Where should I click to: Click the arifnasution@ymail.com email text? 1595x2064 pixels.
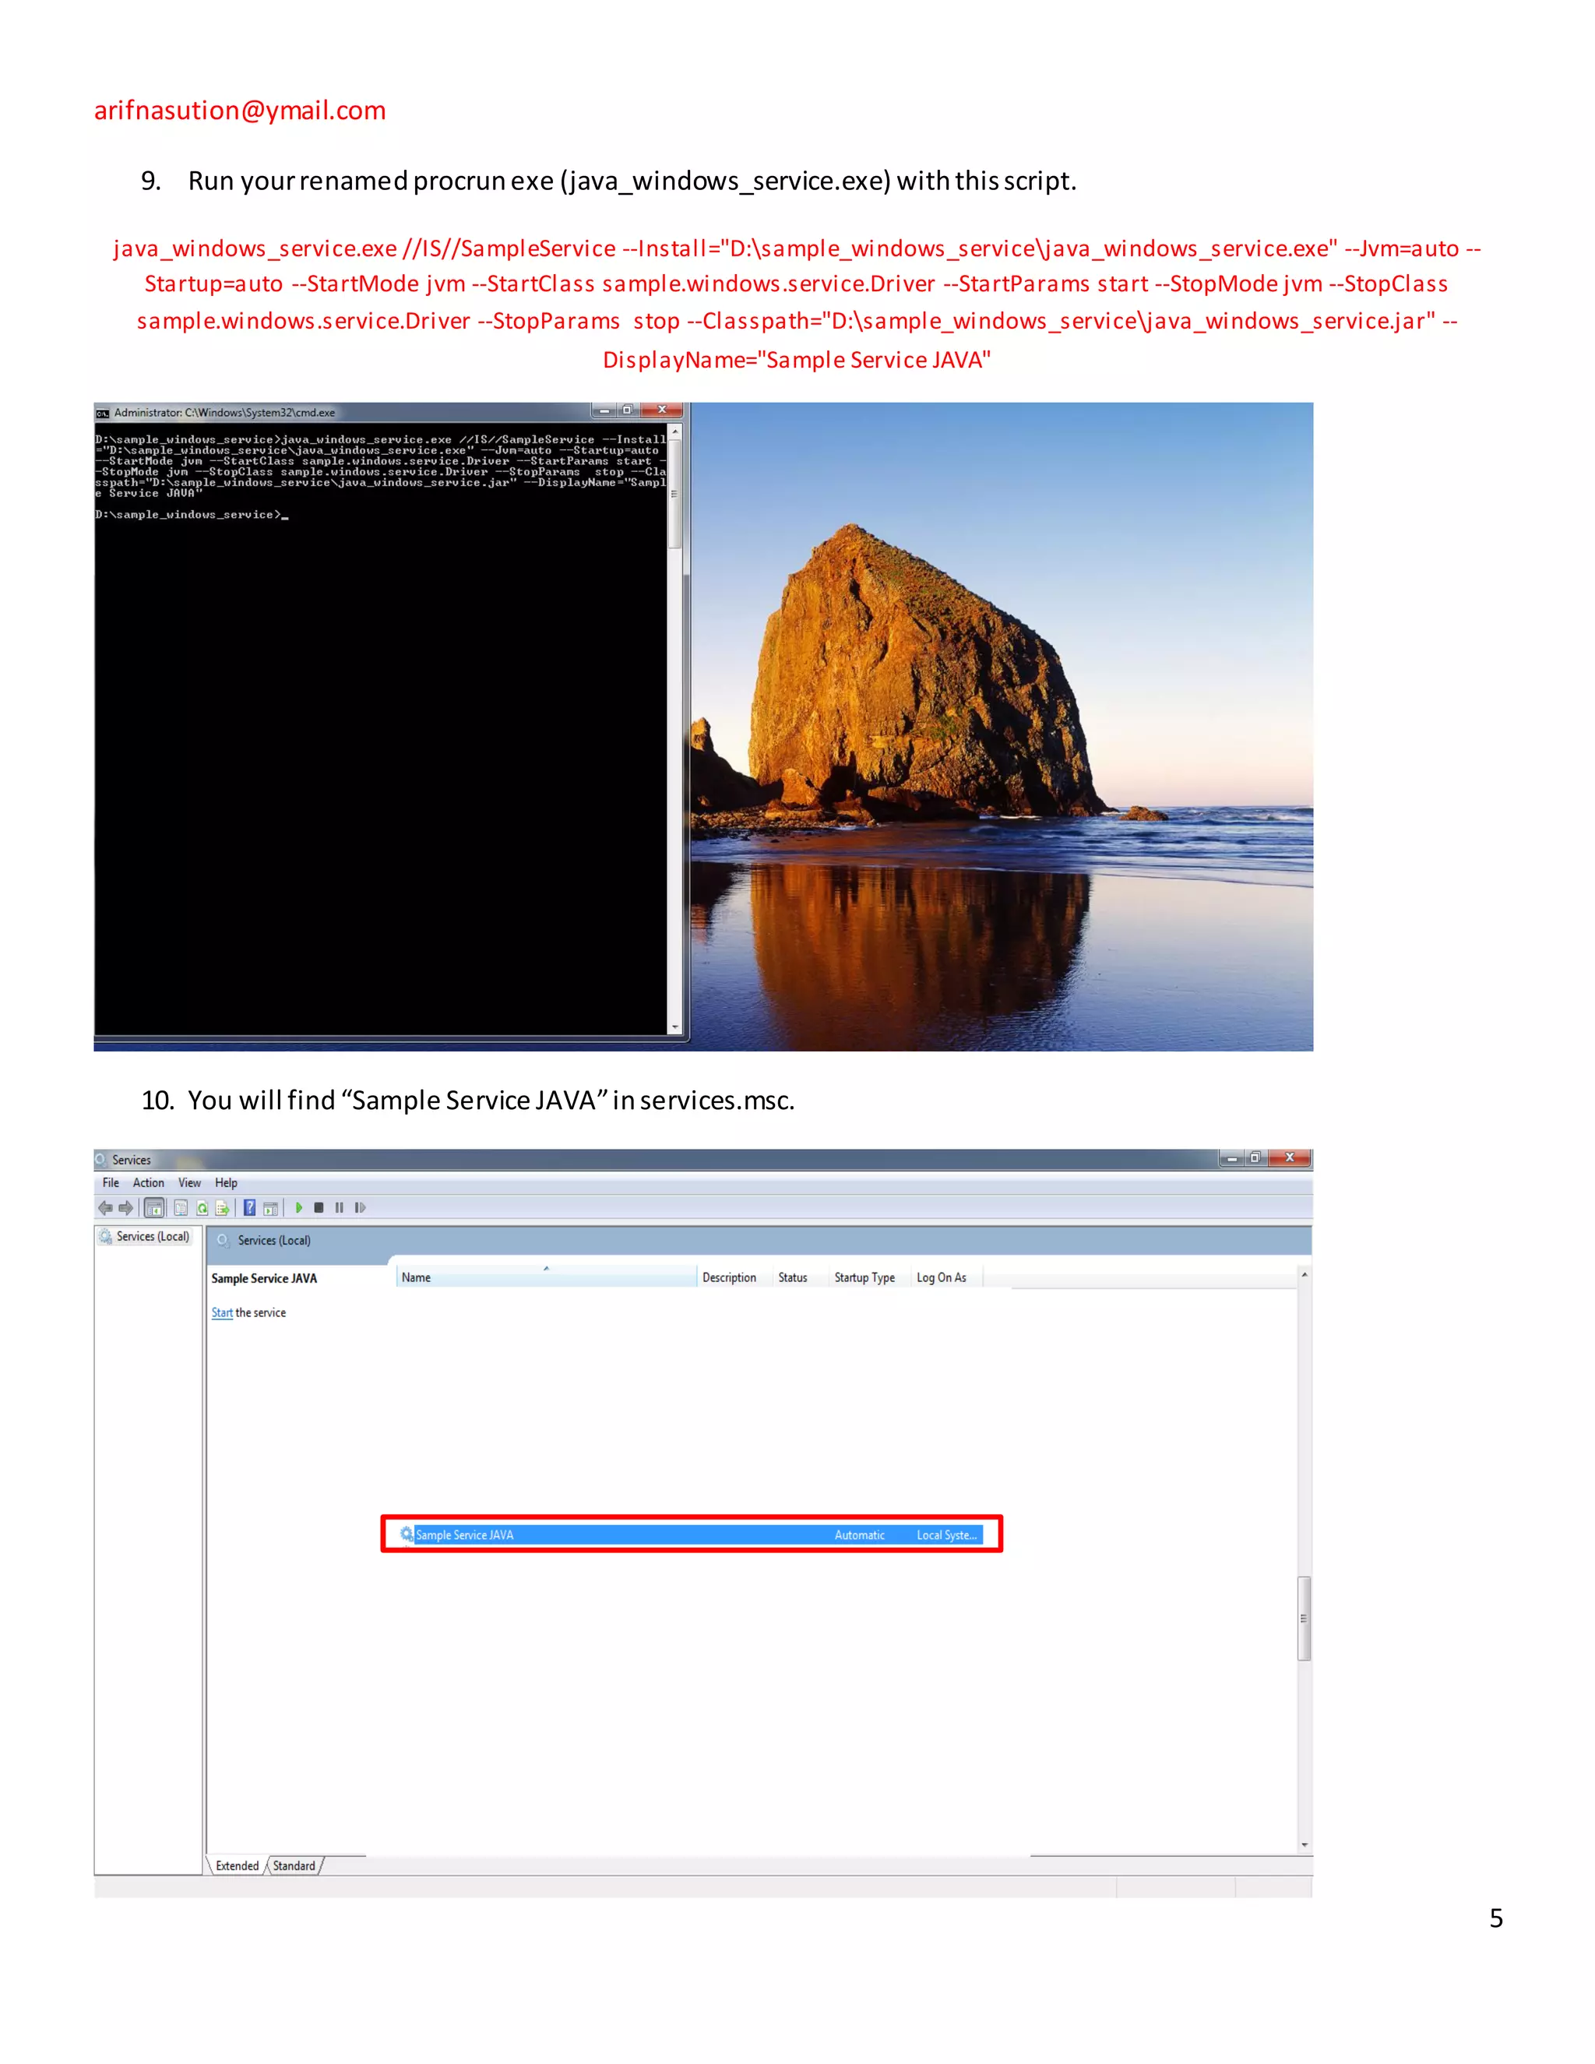point(240,111)
